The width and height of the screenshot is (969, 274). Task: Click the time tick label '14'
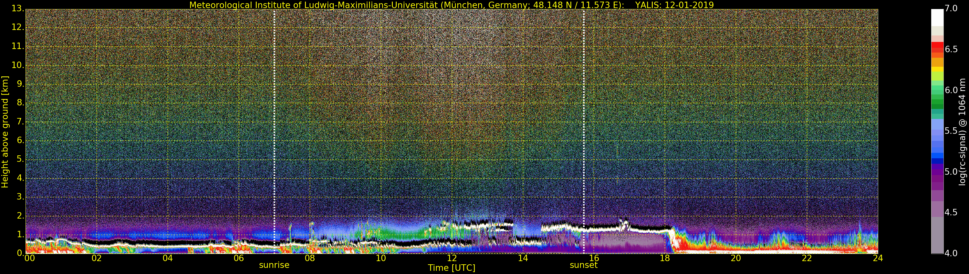pyautogui.click(x=523, y=258)
